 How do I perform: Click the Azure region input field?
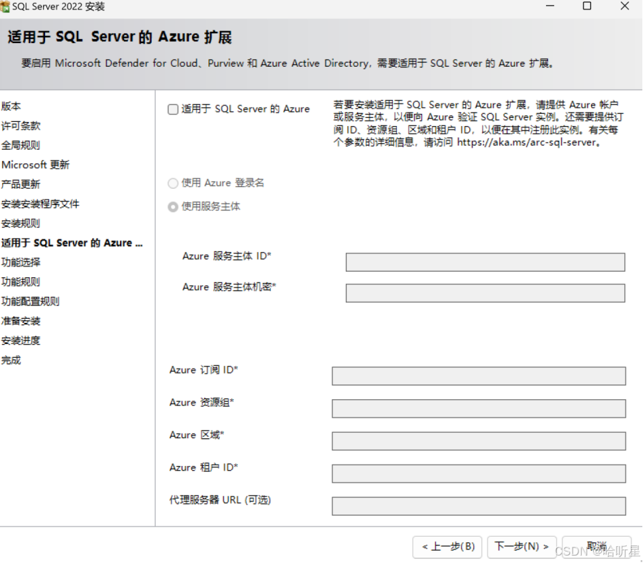(x=479, y=441)
